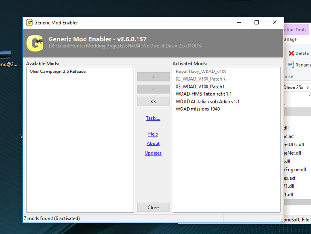Click the '7 mods found' status bar text
The height and width of the screenshot is (234, 311).
pyautogui.click(x=52, y=219)
